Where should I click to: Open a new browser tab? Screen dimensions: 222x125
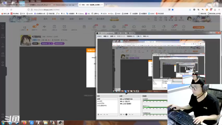(x=106, y=5)
